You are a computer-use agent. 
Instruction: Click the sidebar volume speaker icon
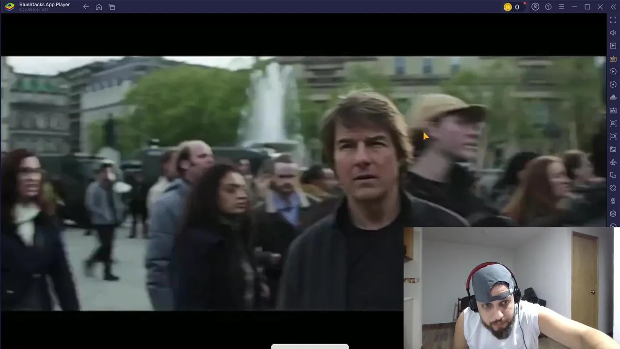coord(613,33)
